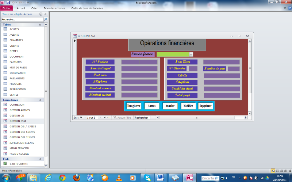The width and height of the screenshot is (292, 182).
Task: Select the MENU PRINCIPAL form icon
Action: (5, 148)
